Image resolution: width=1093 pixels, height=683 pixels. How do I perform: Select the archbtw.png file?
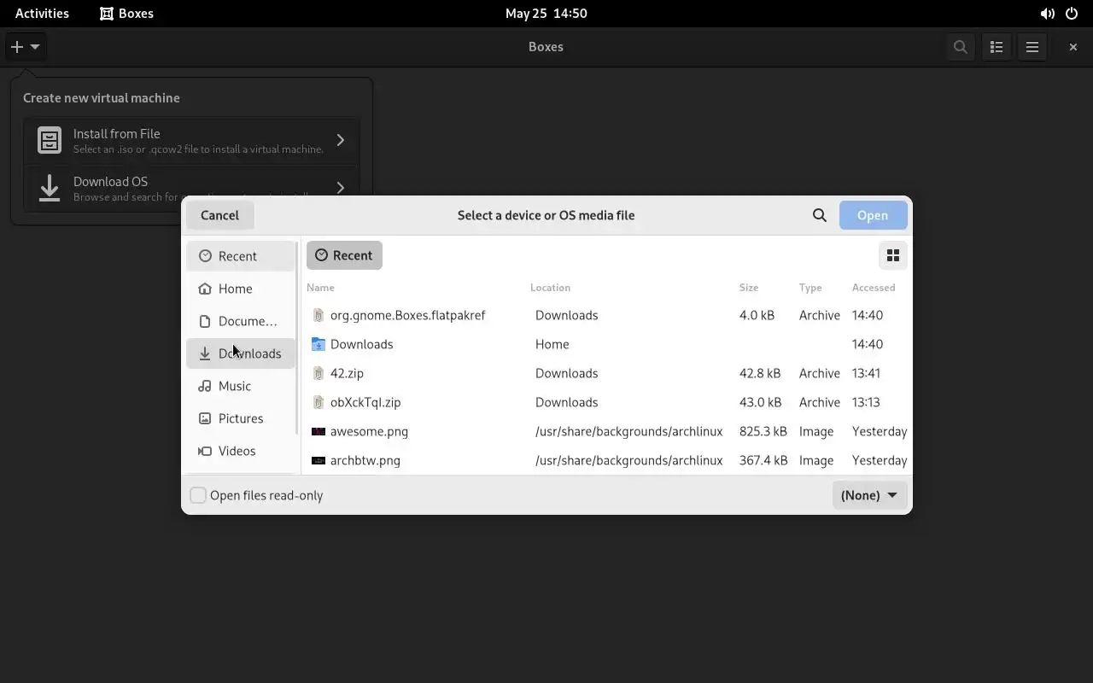coord(606,460)
